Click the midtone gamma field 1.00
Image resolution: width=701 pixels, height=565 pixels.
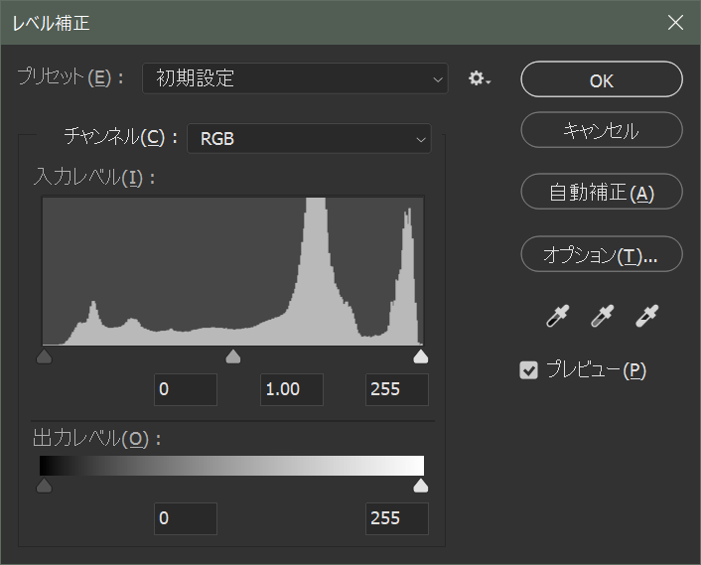292,390
